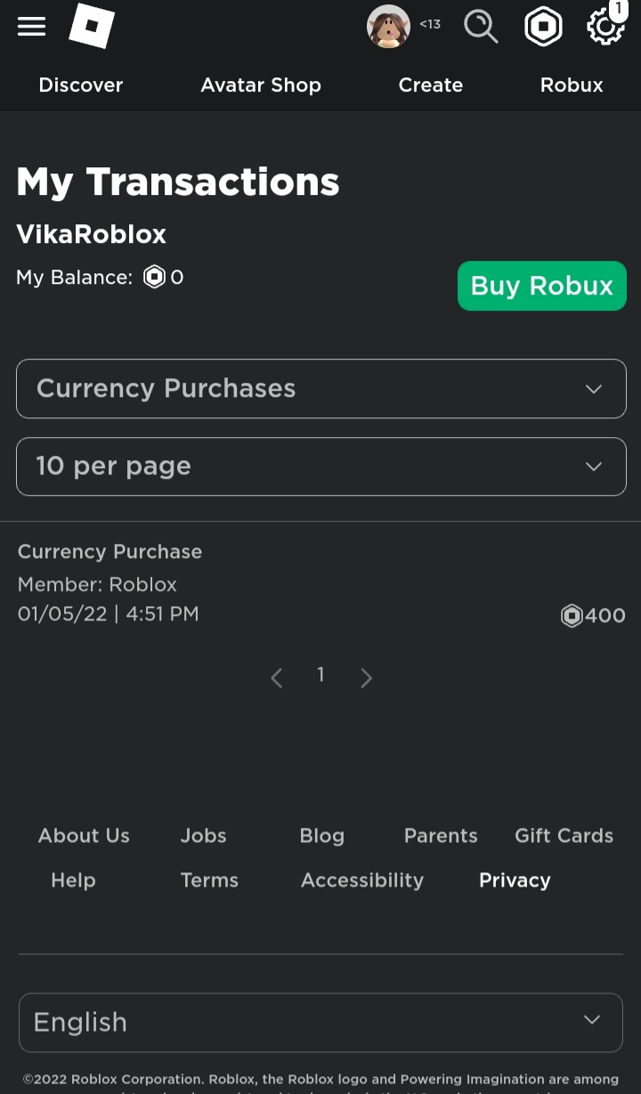
Task: Open the Gift Cards footer link
Action: [x=564, y=836]
